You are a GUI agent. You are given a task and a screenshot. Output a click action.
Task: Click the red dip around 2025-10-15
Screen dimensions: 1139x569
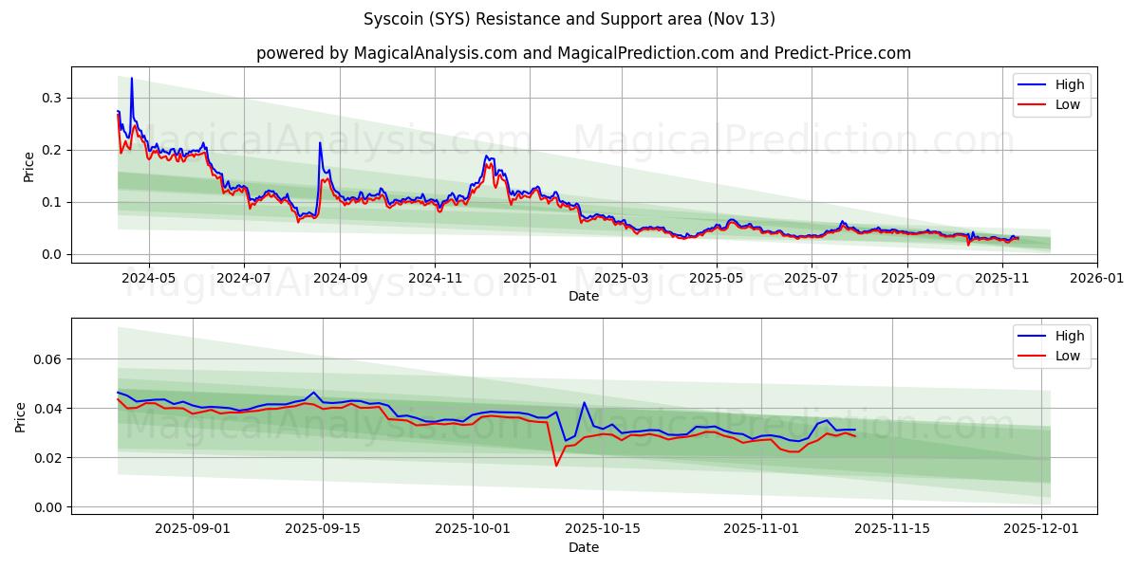[x=555, y=465]
